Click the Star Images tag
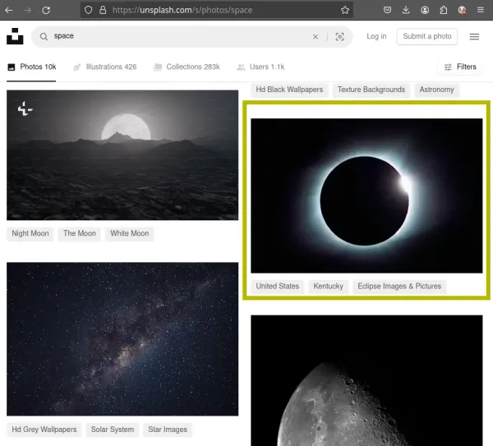 point(168,430)
